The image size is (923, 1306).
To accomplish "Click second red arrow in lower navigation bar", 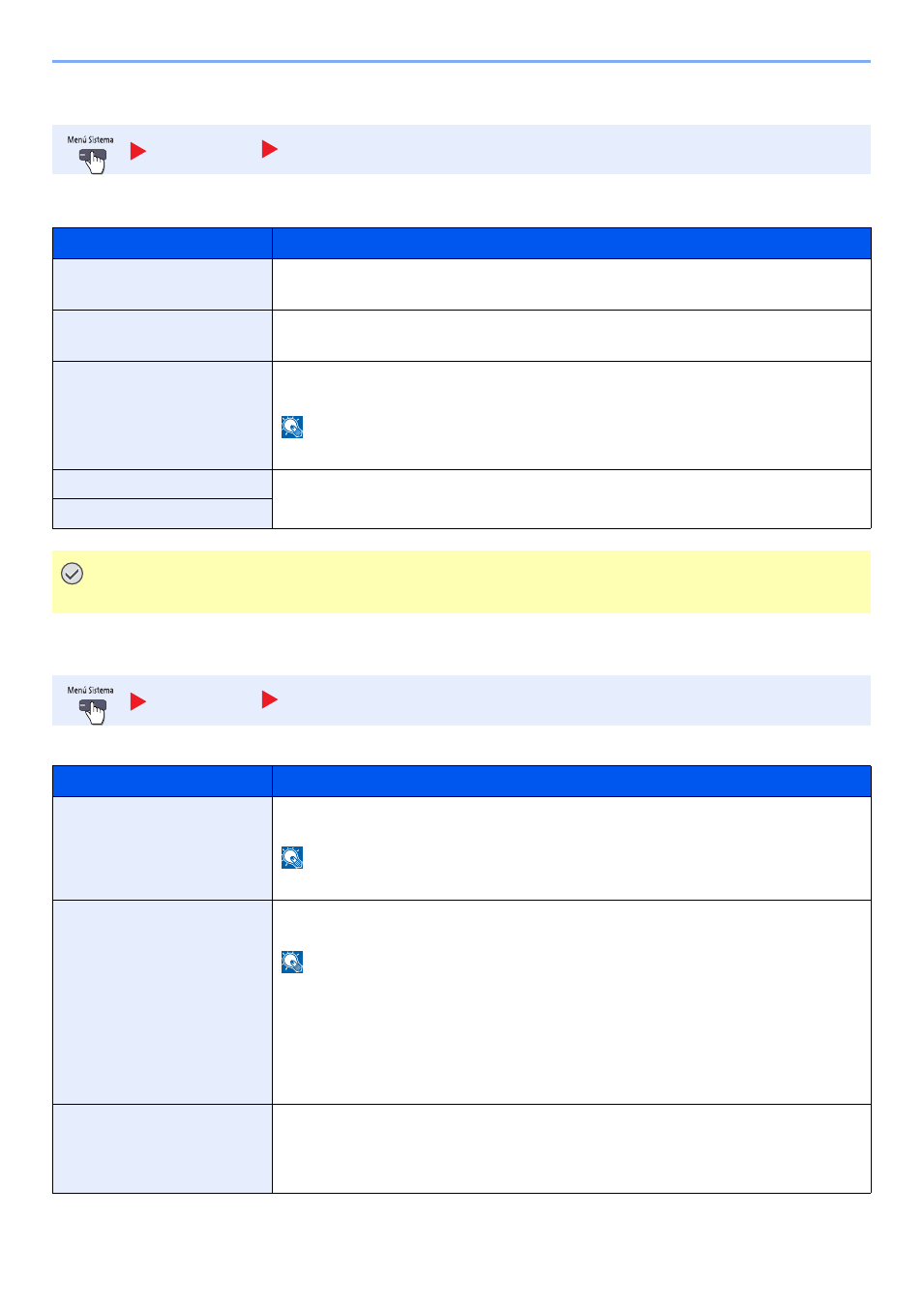I will point(270,699).
